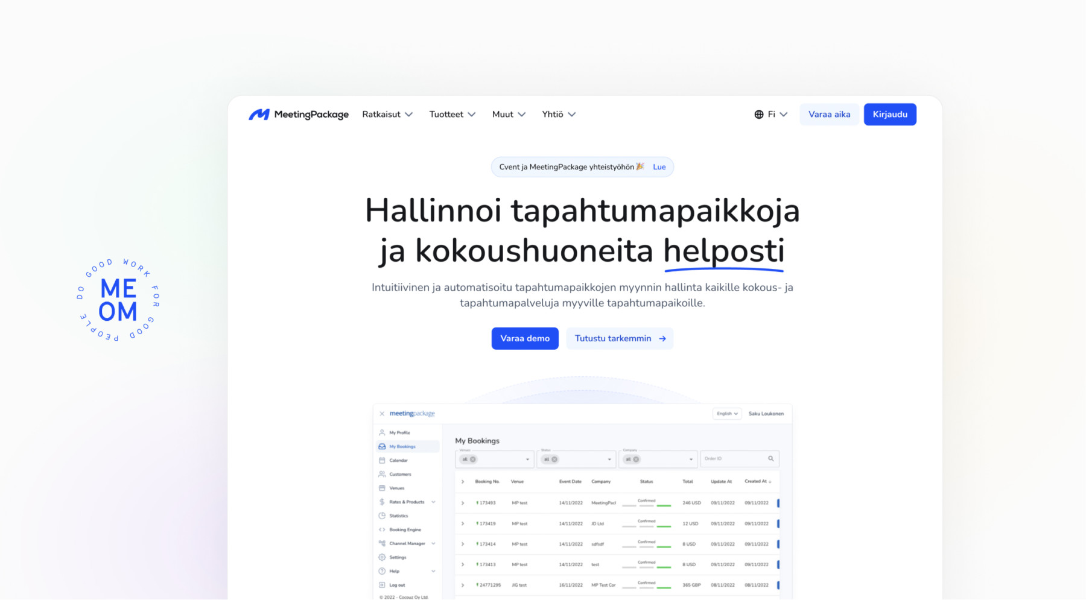
Task: Expand booking row 173414
Action: coord(463,544)
